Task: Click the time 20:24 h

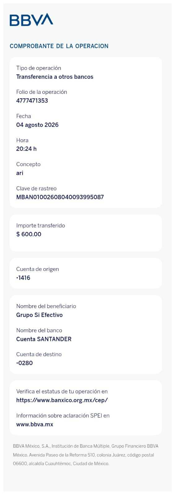Action: click(x=26, y=149)
